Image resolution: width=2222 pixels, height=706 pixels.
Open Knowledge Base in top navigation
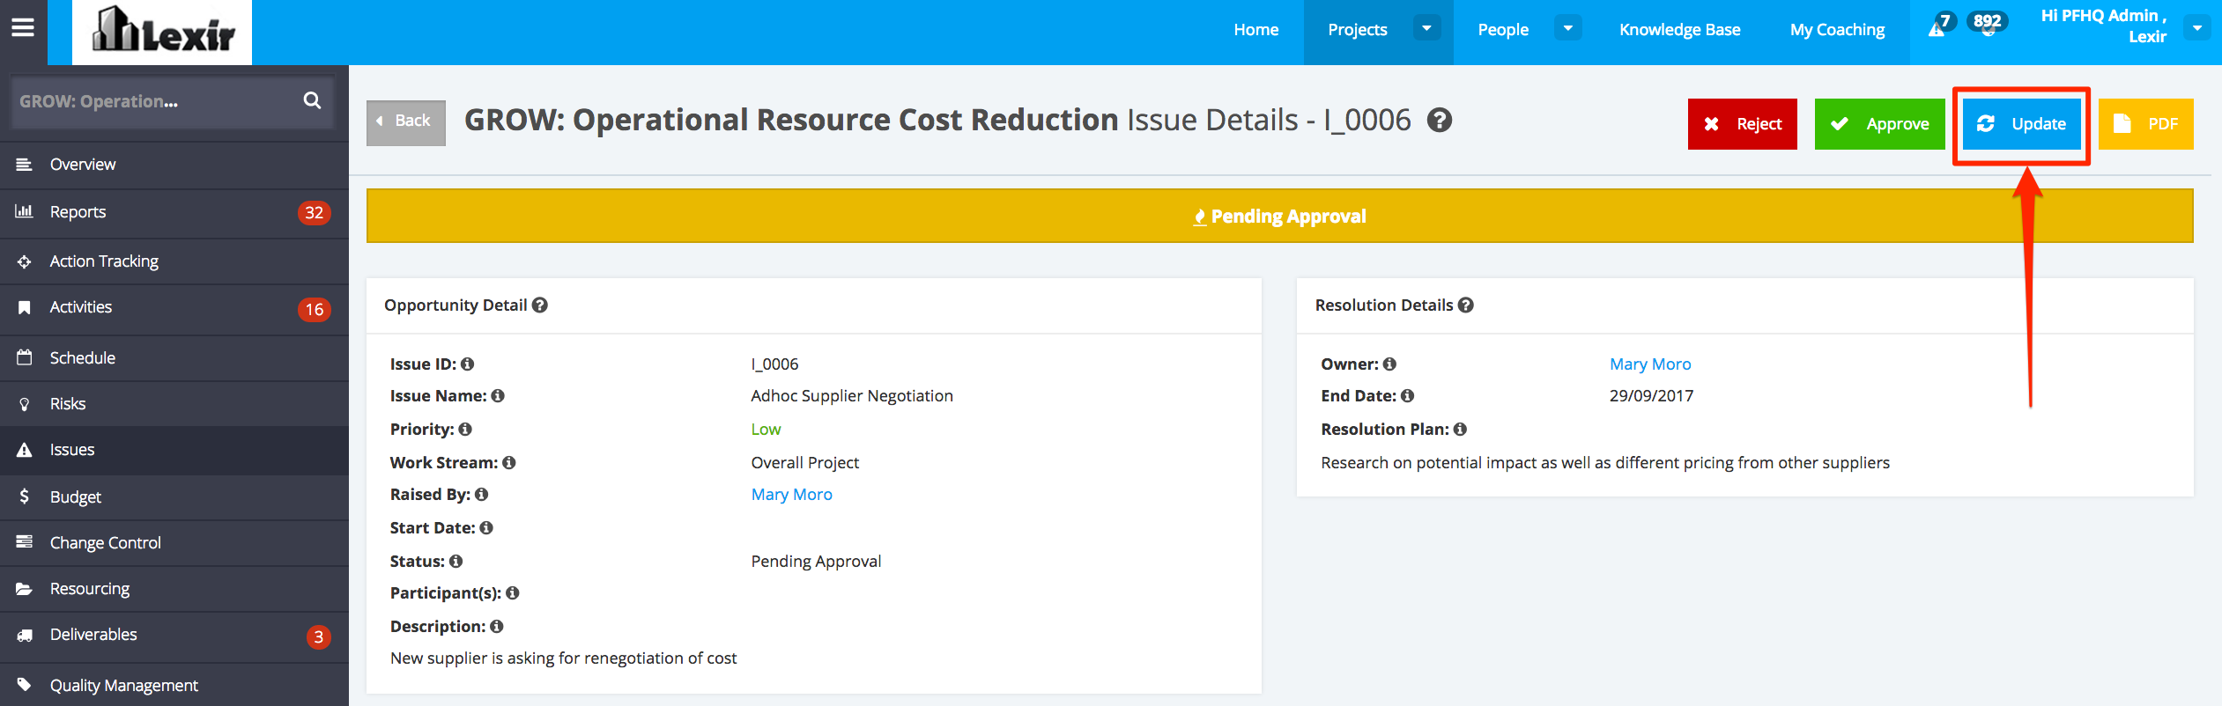pyautogui.click(x=1679, y=29)
